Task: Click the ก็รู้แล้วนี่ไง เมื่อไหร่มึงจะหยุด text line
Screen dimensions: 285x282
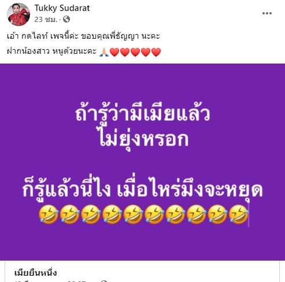Action: 142,190
